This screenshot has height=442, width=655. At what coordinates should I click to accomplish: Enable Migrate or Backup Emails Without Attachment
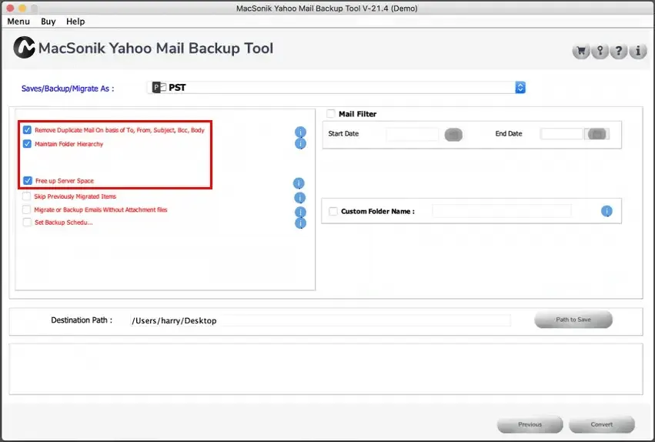point(27,209)
